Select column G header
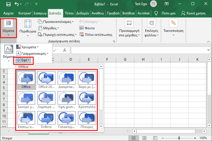212x141 pixels. tap(125, 60)
